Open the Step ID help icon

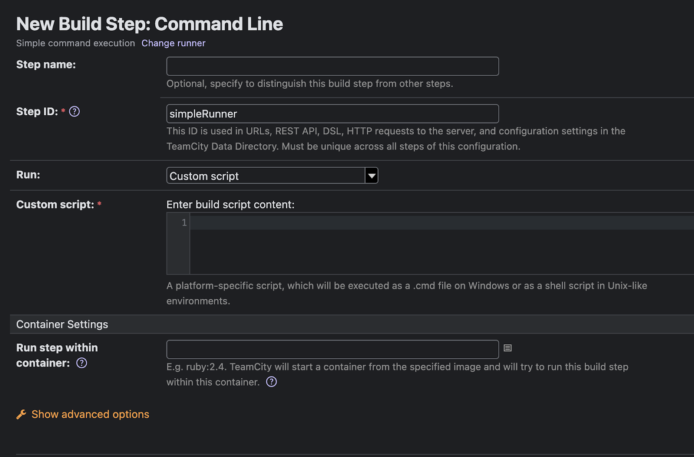point(75,112)
